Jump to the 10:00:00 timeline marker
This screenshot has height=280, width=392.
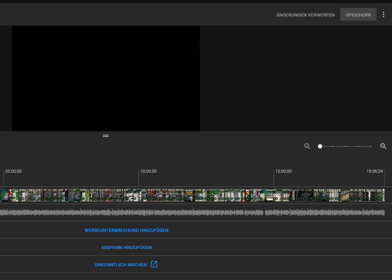pyautogui.click(x=148, y=171)
